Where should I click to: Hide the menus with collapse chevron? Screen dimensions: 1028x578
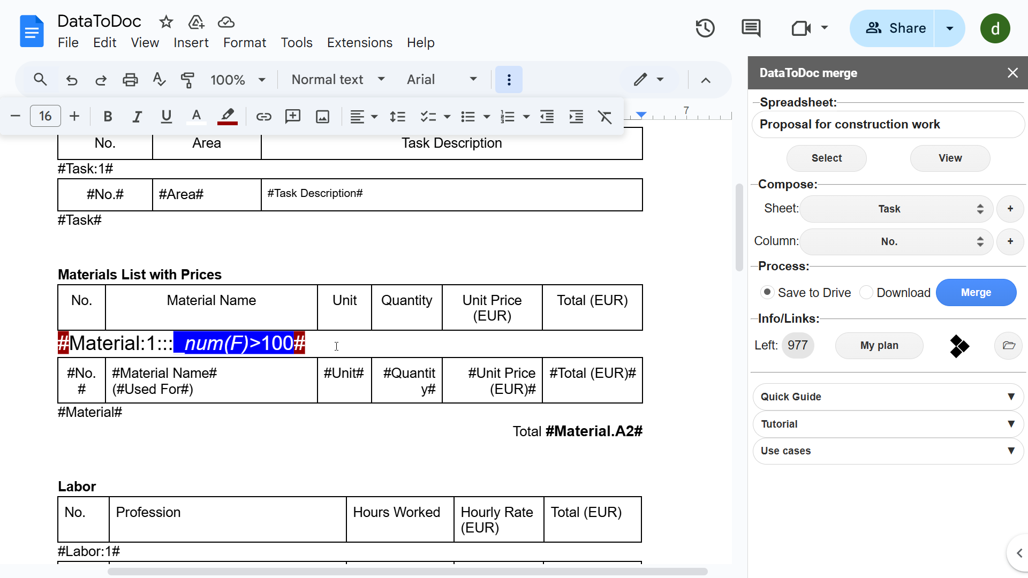click(706, 80)
